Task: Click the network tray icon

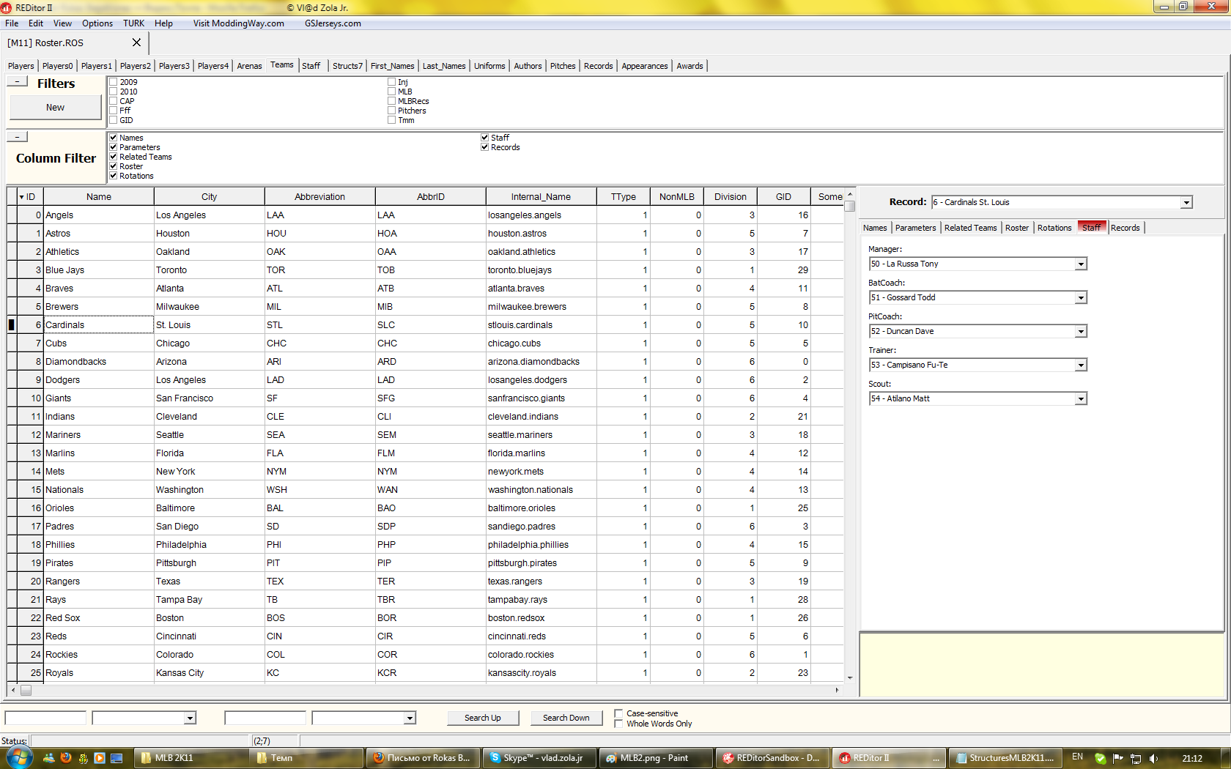Action: click(1136, 758)
